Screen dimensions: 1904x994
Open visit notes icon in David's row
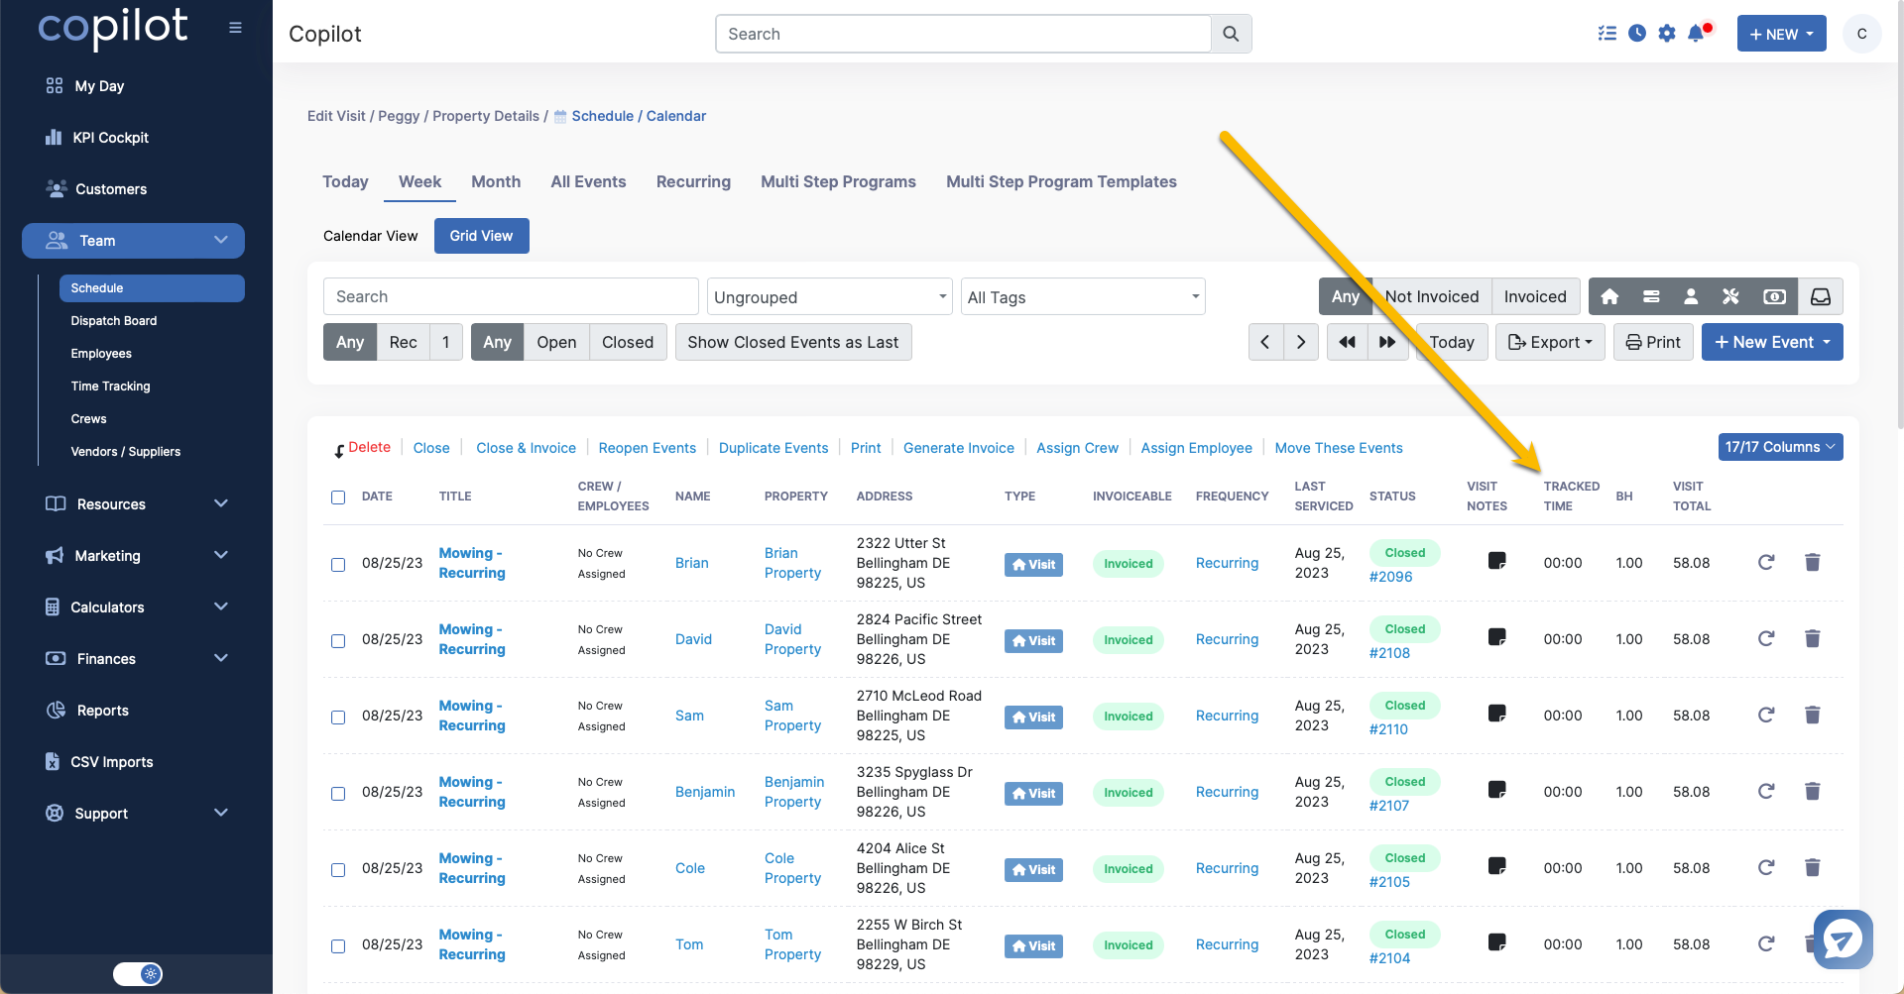coord(1497,637)
